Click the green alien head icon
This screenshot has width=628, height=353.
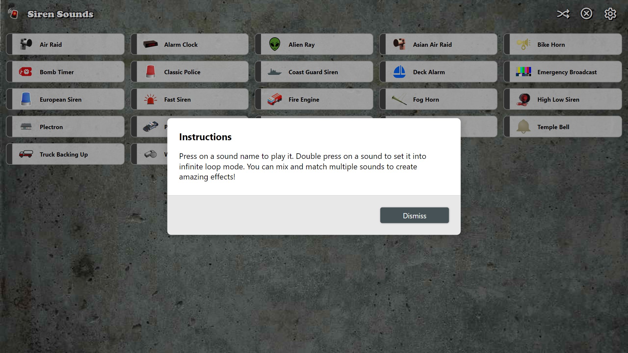point(275,44)
